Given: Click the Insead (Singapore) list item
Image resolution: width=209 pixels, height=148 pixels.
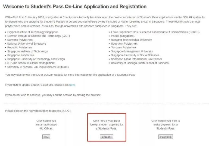Looking at the screenshot, I should [123, 36].
